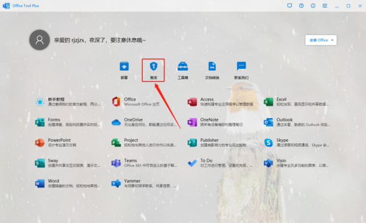This screenshot has width=366, height=223.
Task: Open the OneDrive app entry
Action: point(144,122)
